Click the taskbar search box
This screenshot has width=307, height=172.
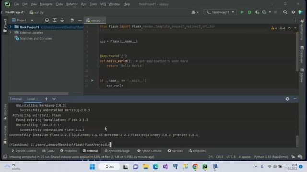point(109,167)
